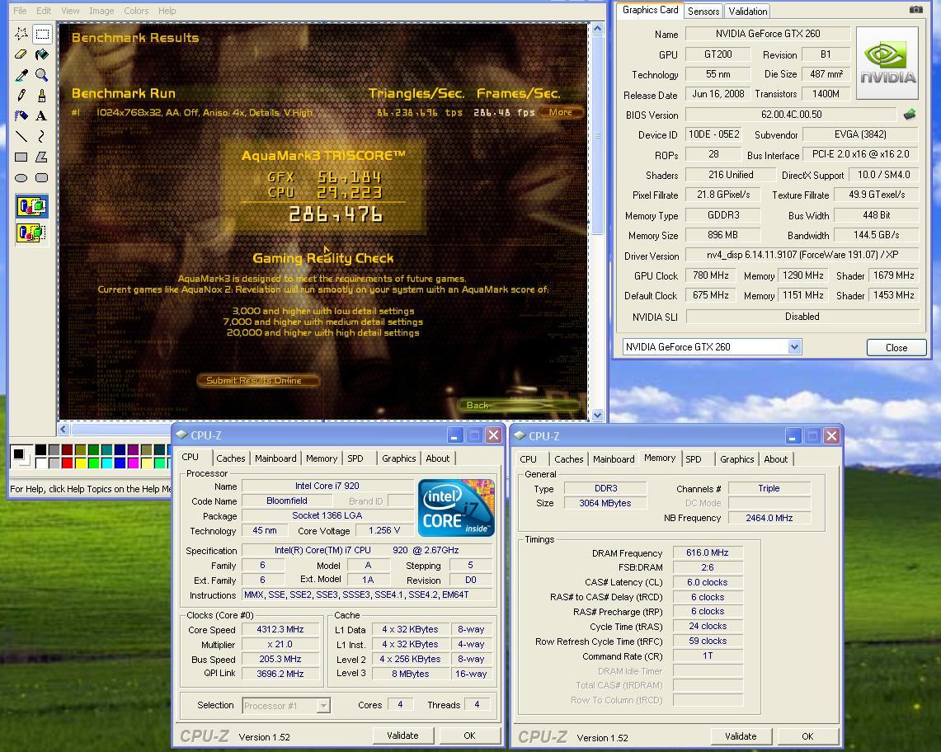
Task: Open the Memory tab in left CPU-Z window
Action: tap(322, 458)
